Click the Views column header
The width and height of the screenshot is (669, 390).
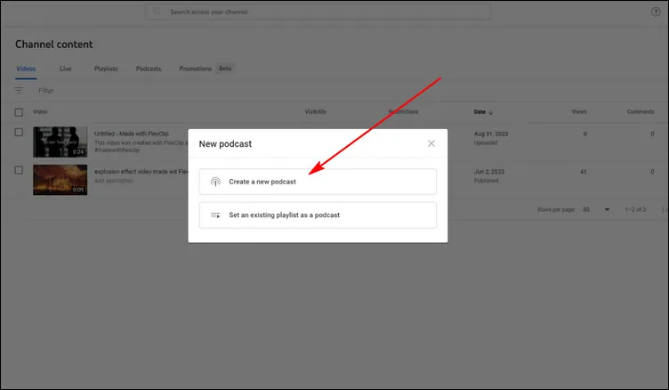(579, 112)
